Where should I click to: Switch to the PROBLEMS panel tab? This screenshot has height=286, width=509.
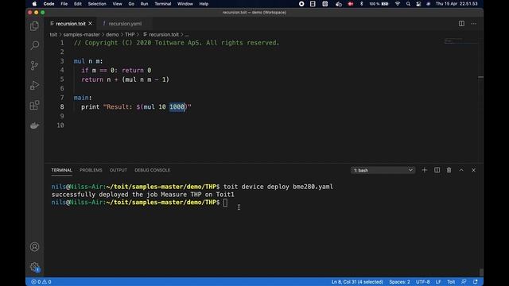click(91, 170)
